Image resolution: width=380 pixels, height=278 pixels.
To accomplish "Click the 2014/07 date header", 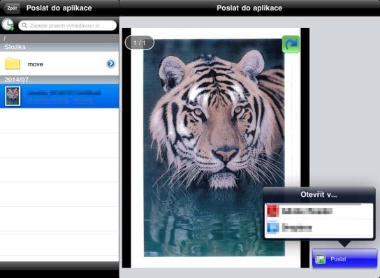I will coord(59,80).
